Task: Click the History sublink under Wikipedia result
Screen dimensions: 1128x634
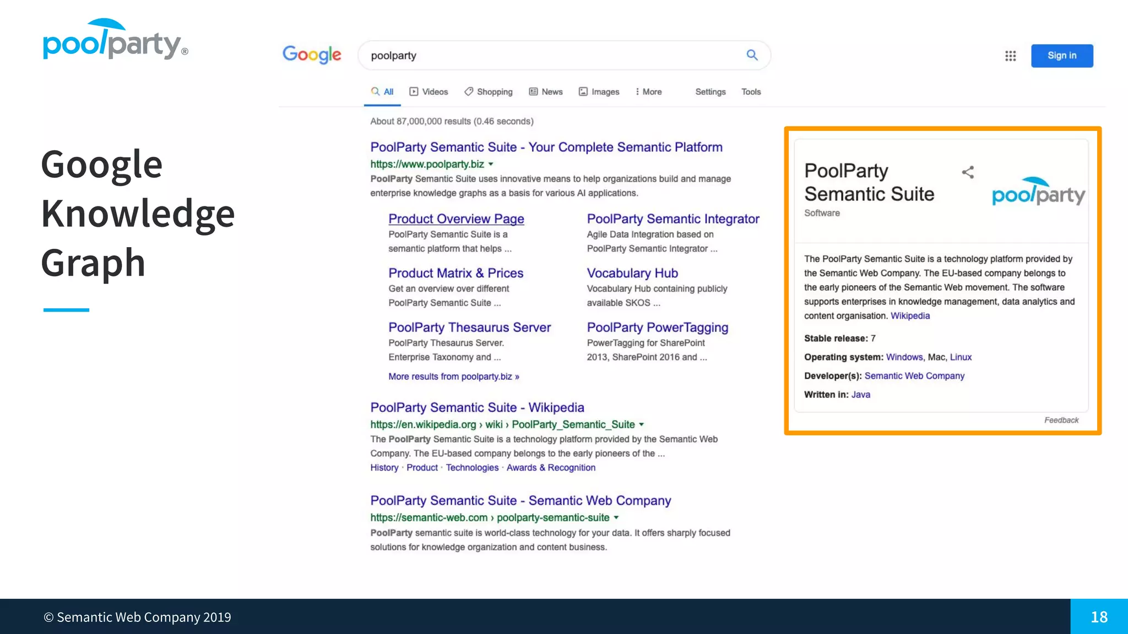Action: point(384,468)
